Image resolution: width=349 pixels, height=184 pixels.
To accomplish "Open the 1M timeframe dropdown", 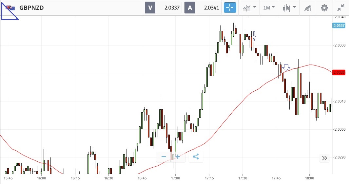I will 269,8.
